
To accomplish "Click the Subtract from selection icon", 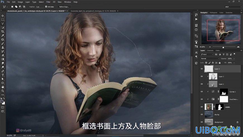I will coord(20,7).
